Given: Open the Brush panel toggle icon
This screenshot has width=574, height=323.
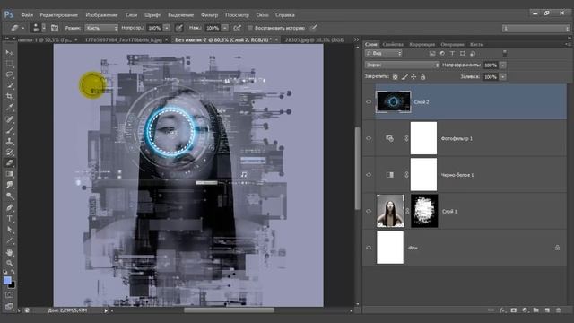Looking at the screenshot, I should point(55,28).
